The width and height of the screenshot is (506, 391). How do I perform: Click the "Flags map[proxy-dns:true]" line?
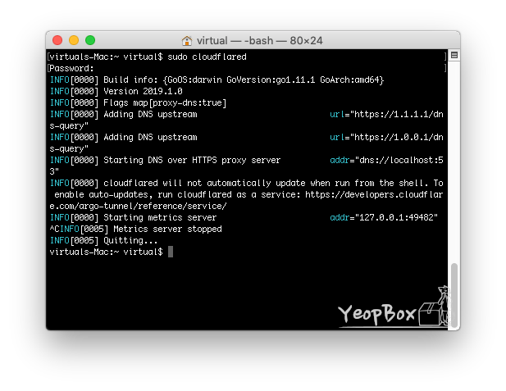coord(138,103)
